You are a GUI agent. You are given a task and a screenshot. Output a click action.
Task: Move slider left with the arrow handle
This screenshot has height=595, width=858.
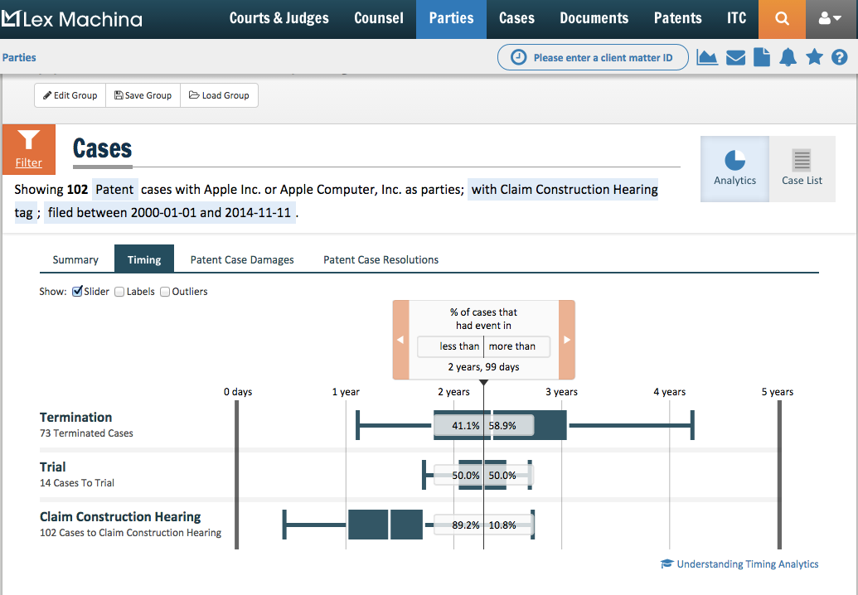(x=400, y=340)
